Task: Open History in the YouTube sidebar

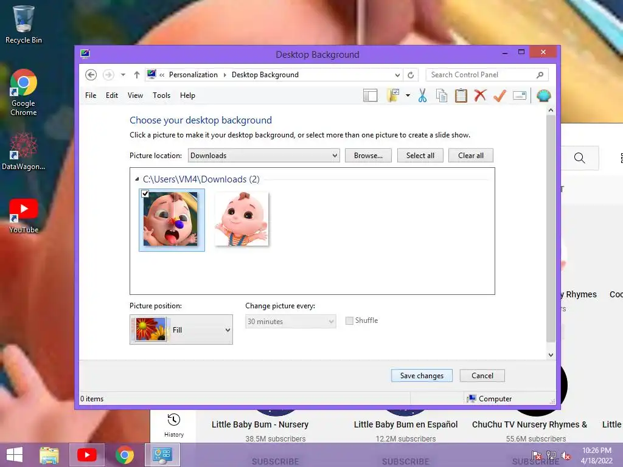Action: point(173,425)
